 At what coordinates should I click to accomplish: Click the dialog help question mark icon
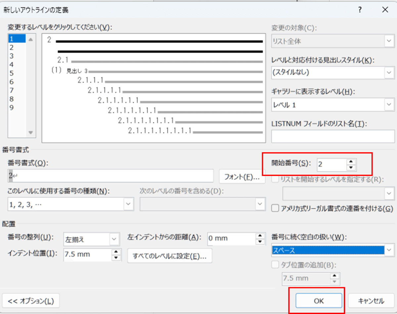360,10
